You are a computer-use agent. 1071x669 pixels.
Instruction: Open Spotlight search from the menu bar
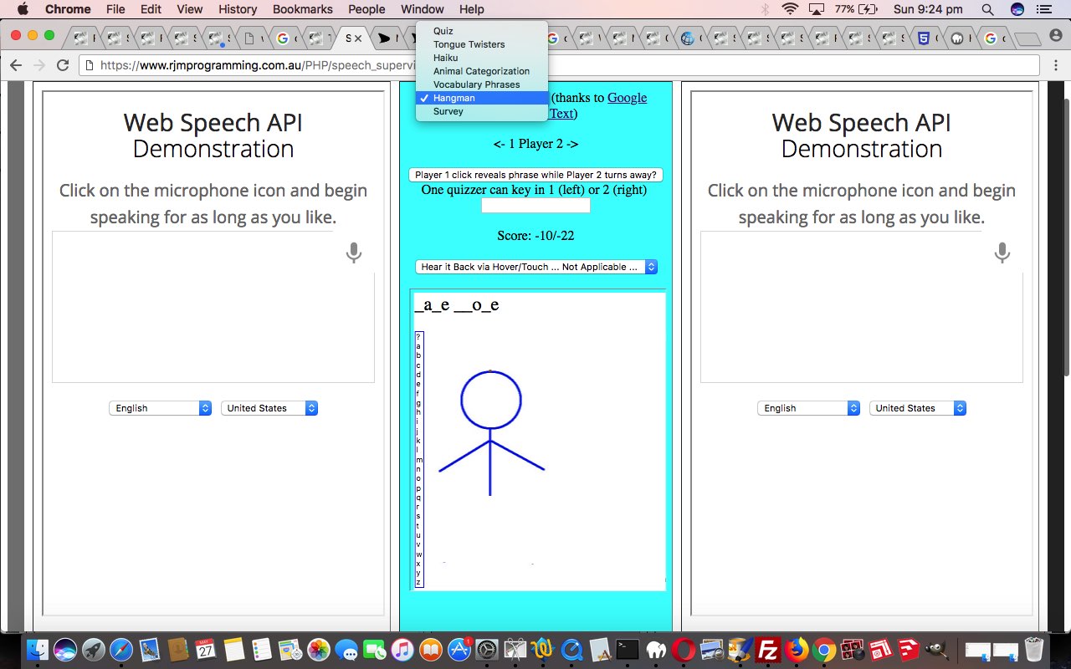click(986, 9)
